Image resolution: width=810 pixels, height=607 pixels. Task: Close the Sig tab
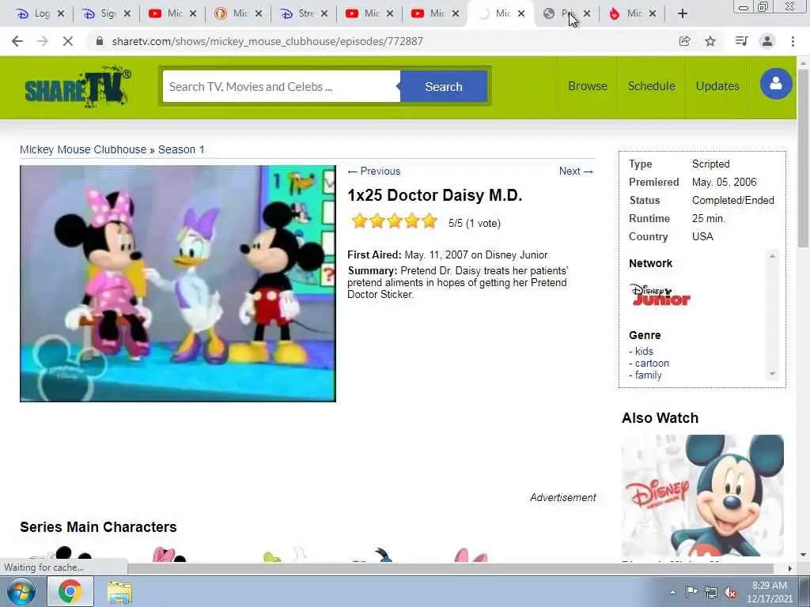coord(127,13)
